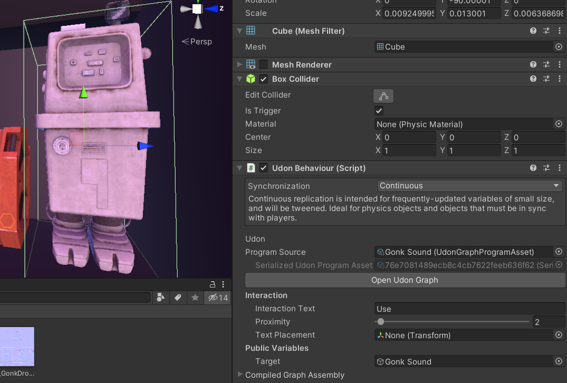This screenshot has height=383, width=567.
Task: Adjust the Proximity slider handle
Action: point(380,321)
